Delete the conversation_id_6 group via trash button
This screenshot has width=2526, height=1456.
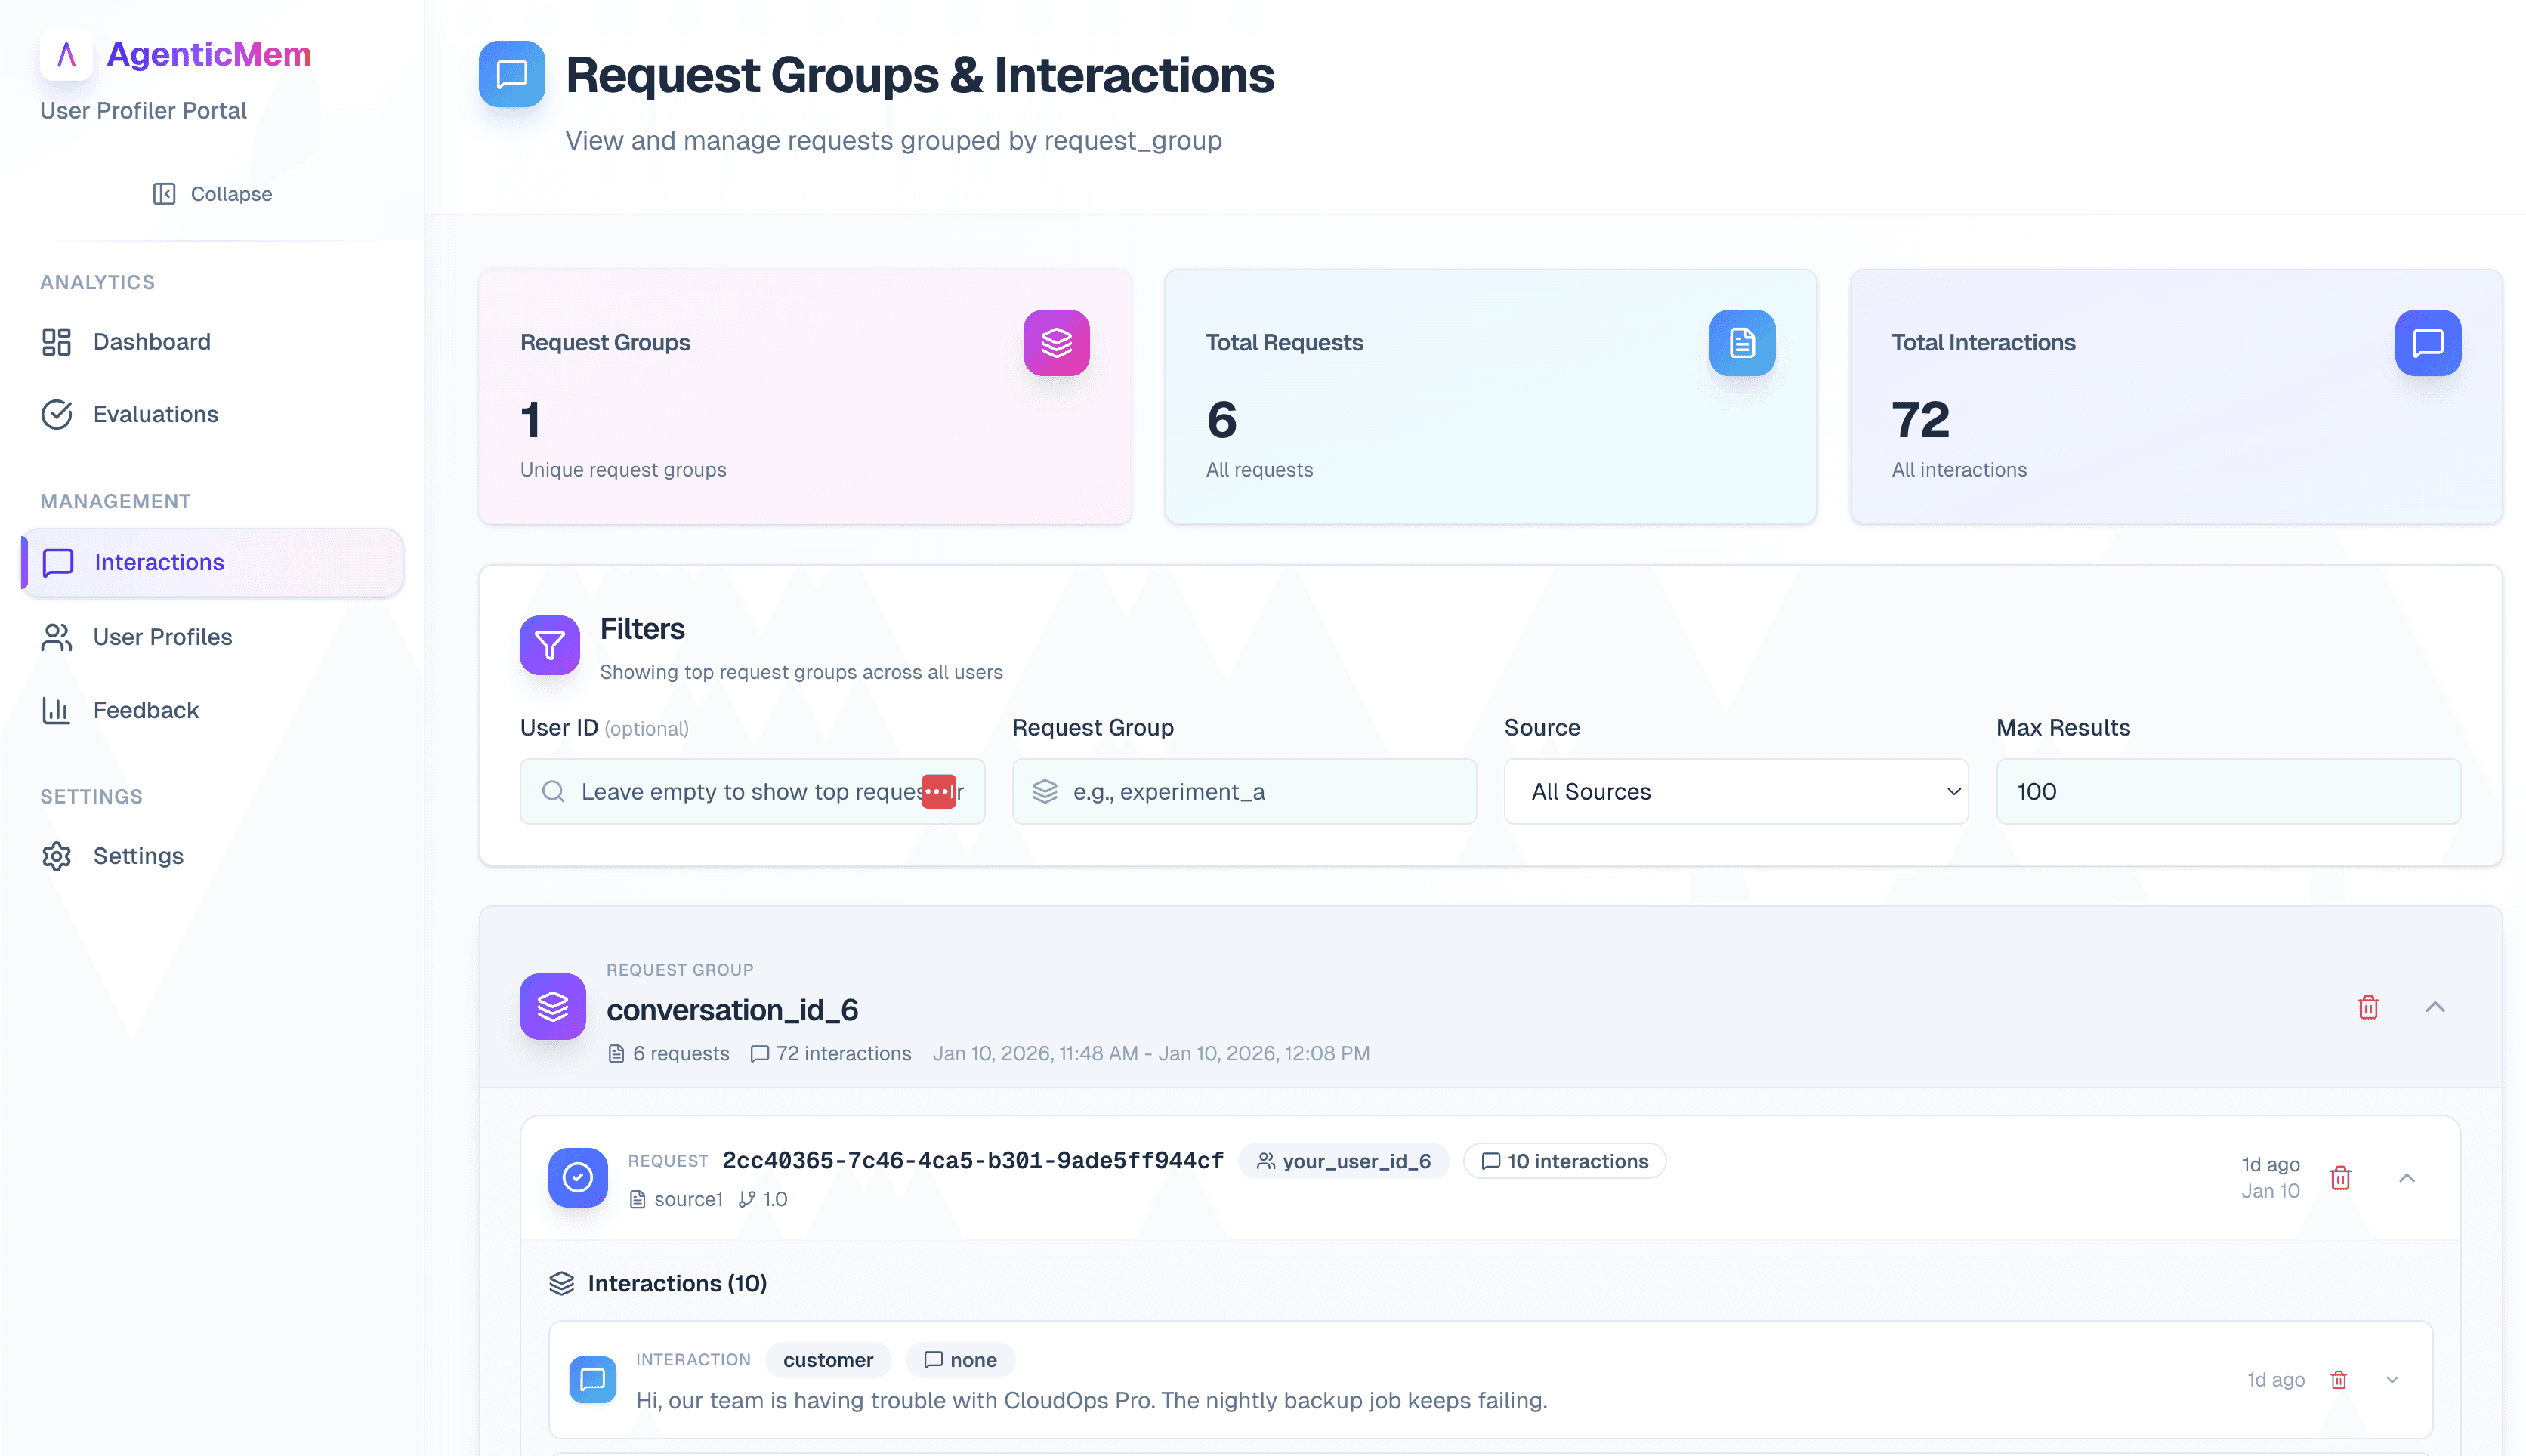[2367, 1007]
